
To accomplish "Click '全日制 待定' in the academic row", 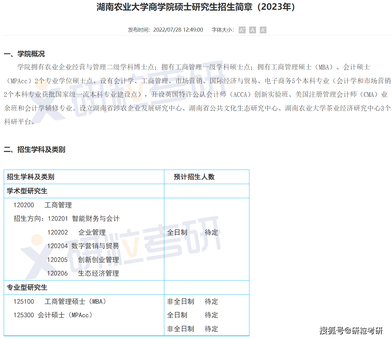I will (193, 232).
